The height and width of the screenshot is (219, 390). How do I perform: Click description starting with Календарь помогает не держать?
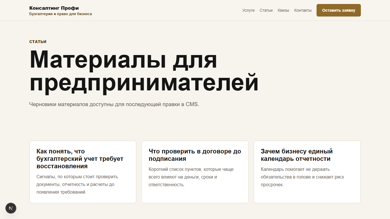[303, 177]
